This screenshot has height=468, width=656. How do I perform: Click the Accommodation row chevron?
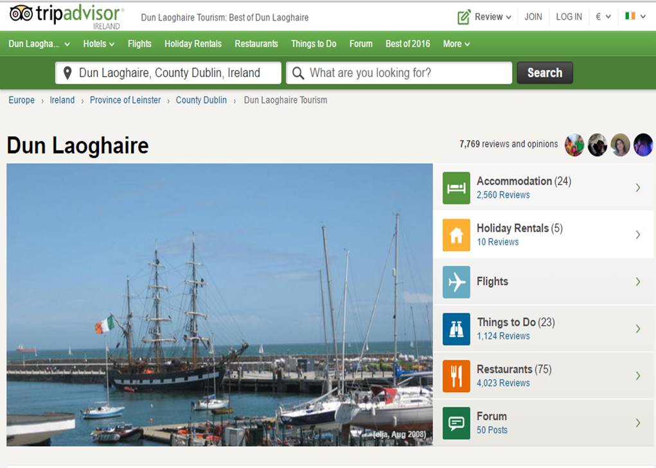[x=638, y=188]
